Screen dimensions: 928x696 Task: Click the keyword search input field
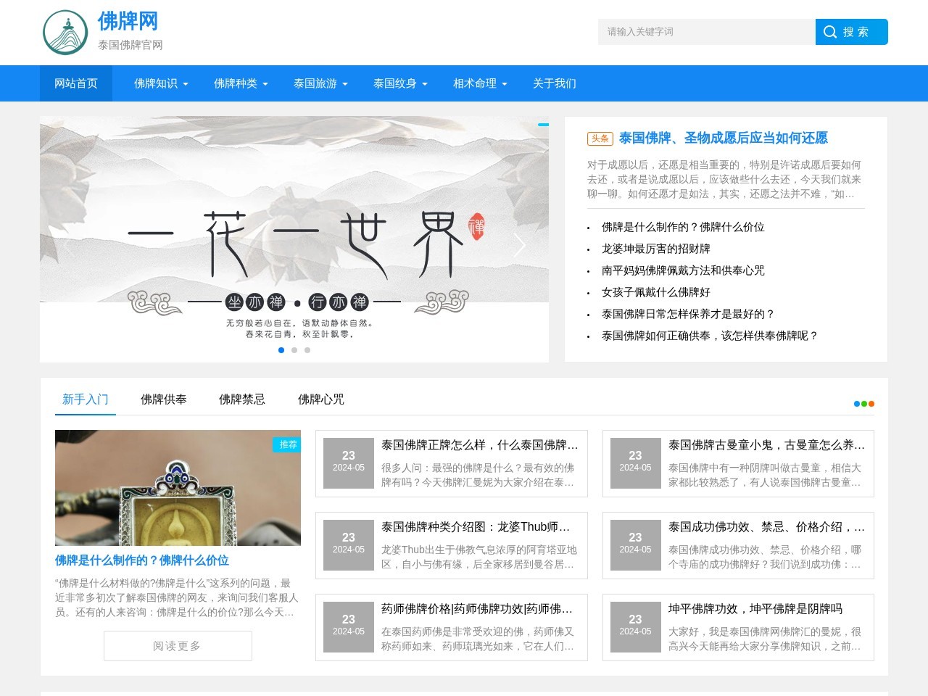pos(707,32)
